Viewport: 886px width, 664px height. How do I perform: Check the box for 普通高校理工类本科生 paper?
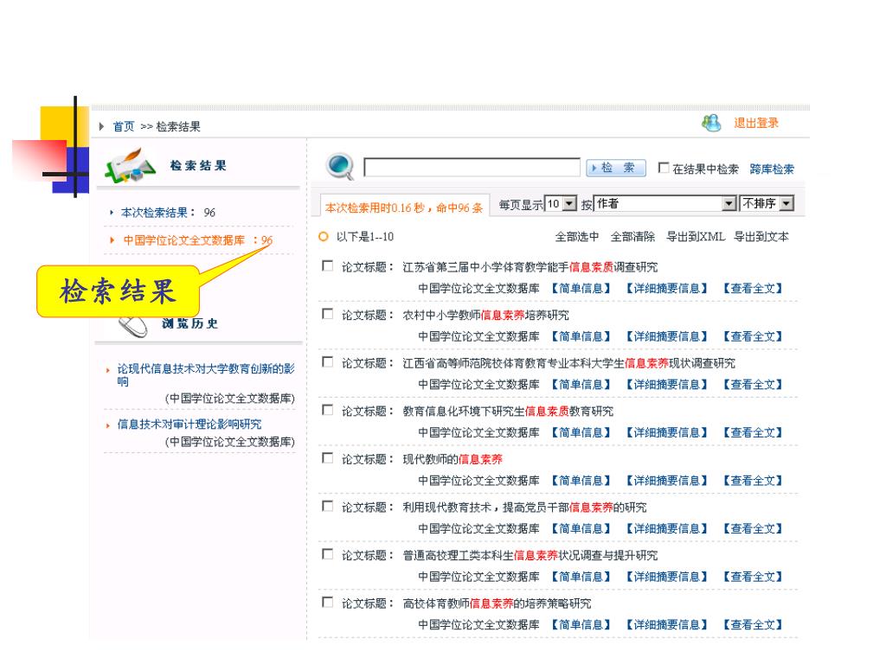tap(327, 553)
